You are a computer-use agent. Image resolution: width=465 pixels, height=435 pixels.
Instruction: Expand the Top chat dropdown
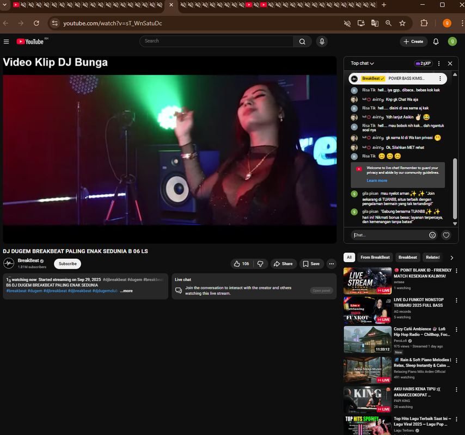(x=362, y=64)
